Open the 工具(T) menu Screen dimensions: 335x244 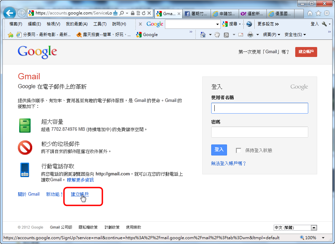100,24
